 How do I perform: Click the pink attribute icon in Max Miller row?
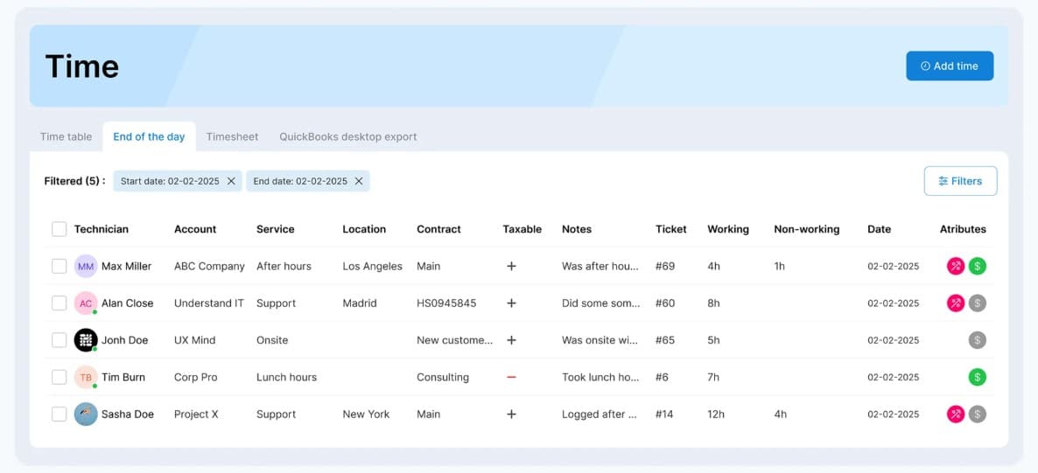coord(955,266)
